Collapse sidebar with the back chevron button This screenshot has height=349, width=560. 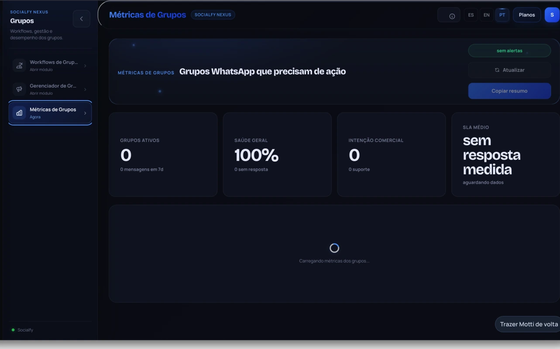coord(81,19)
